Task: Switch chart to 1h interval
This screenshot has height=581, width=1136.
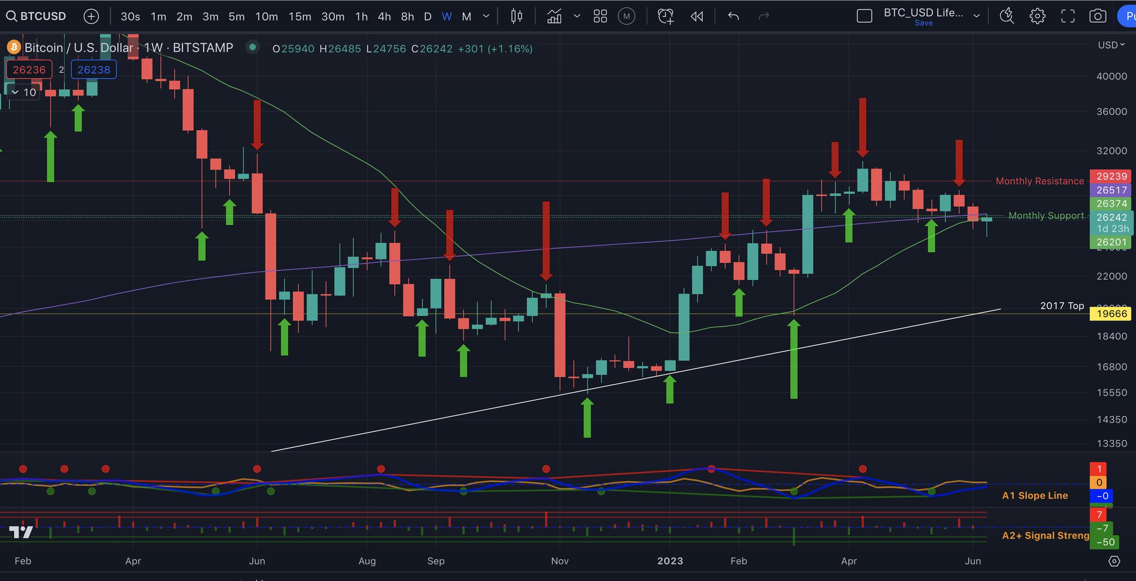Action: click(362, 17)
